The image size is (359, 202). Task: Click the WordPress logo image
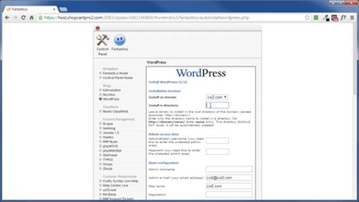coord(201,73)
